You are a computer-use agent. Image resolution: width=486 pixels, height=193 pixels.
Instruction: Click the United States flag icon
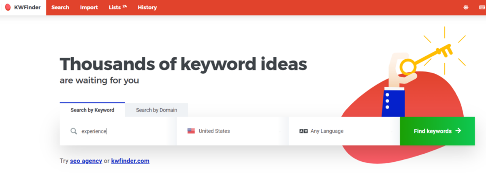point(191,131)
